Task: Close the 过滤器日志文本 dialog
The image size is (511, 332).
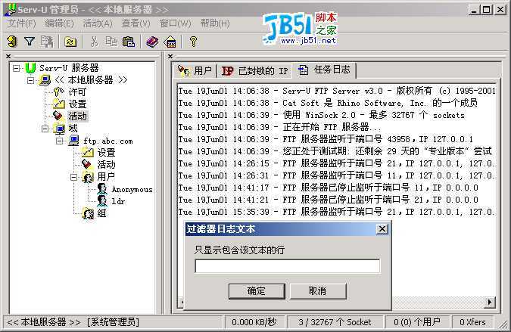Action: (382, 229)
